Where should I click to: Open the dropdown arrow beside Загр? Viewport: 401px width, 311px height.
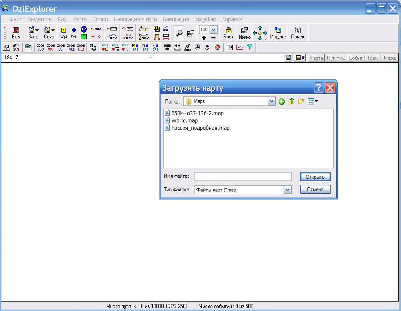pos(37,30)
